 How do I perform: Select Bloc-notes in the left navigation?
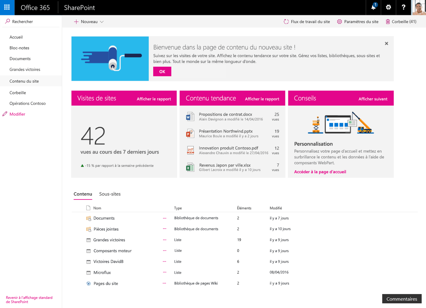pyautogui.click(x=19, y=48)
